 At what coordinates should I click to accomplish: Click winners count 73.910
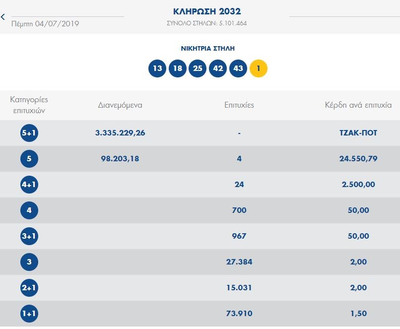[239, 314]
